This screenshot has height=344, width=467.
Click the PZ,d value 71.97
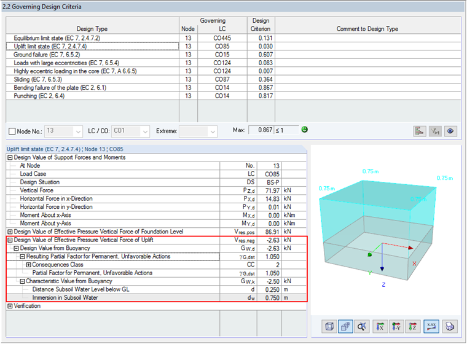pyautogui.click(x=269, y=190)
